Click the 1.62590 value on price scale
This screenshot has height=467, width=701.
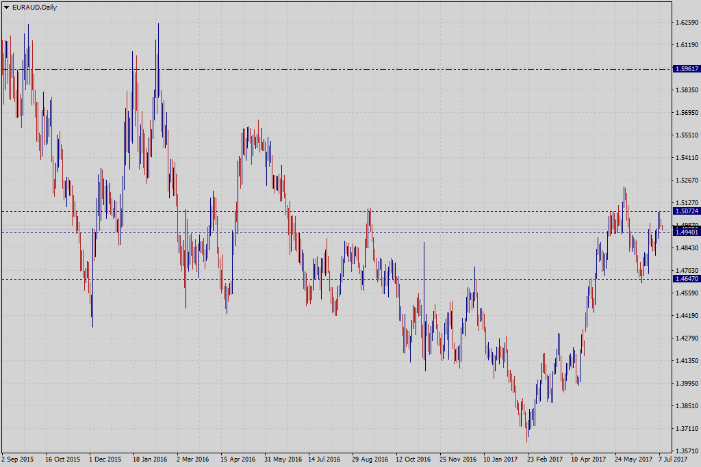click(x=685, y=23)
